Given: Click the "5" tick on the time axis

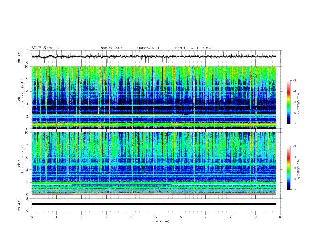Looking at the screenshot, I should tap(156, 217).
